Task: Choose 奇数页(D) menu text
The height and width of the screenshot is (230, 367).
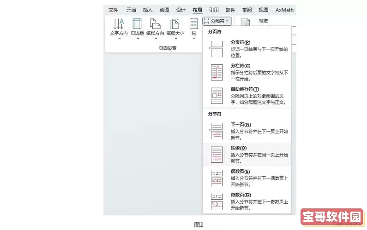Action: [241, 195]
